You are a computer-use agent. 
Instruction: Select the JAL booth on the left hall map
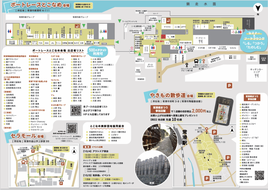tap(53, 43)
